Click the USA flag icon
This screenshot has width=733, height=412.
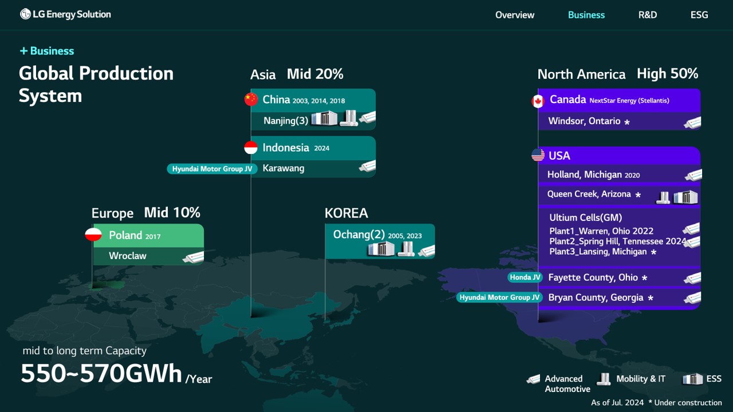(x=538, y=155)
